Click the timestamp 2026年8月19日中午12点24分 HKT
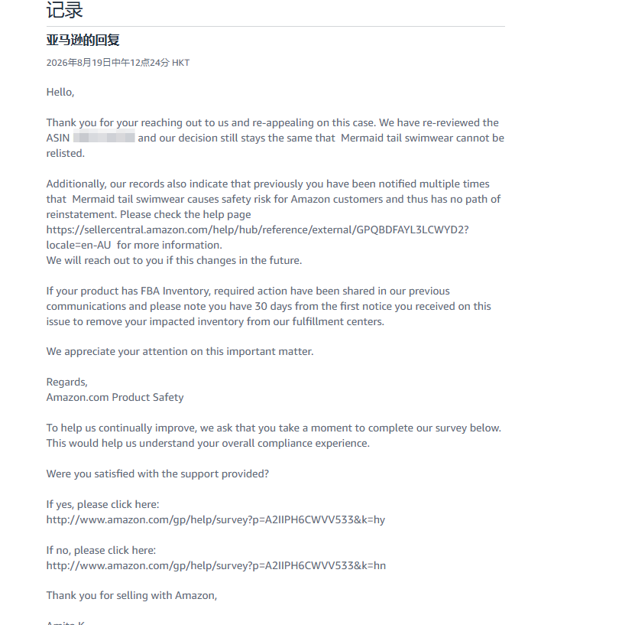622x625 pixels. (118, 63)
